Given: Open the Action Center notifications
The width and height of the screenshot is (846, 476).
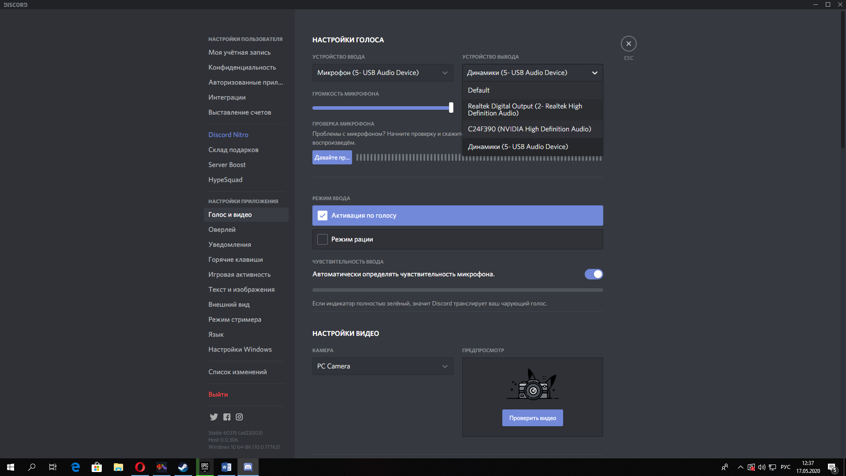Looking at the screenshot, I should coord(832,467).
